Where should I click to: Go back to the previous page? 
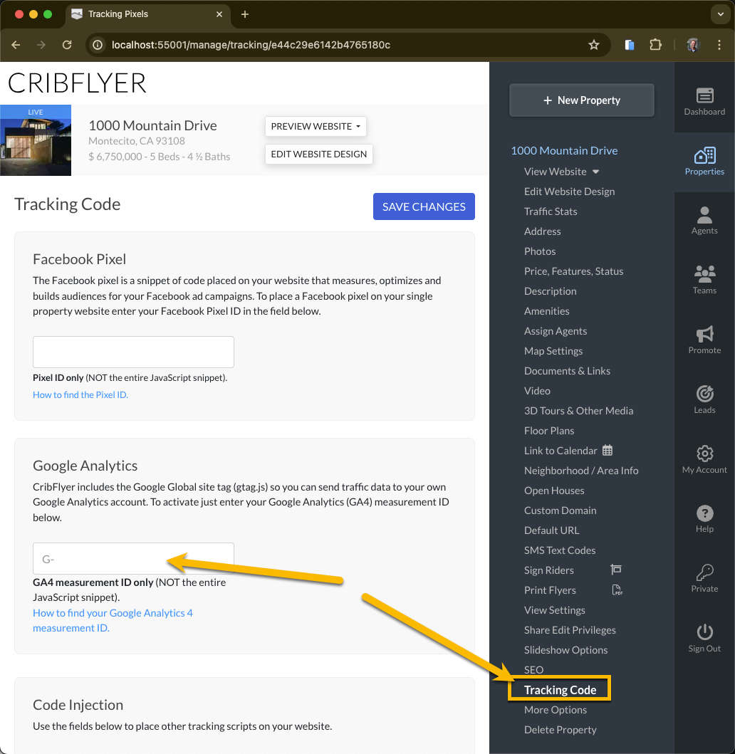pyautogui.click(x=16, y=45)
